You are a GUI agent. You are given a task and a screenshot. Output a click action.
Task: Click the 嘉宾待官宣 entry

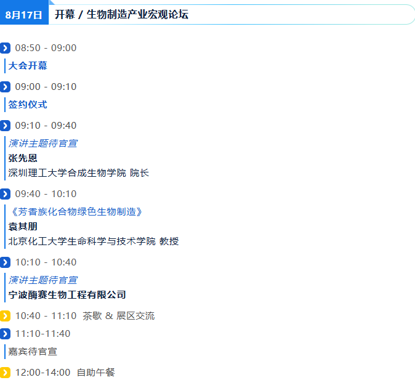coord(33,352)
